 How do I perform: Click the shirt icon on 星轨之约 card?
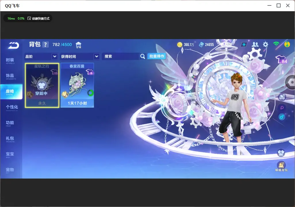click(41, 86)
